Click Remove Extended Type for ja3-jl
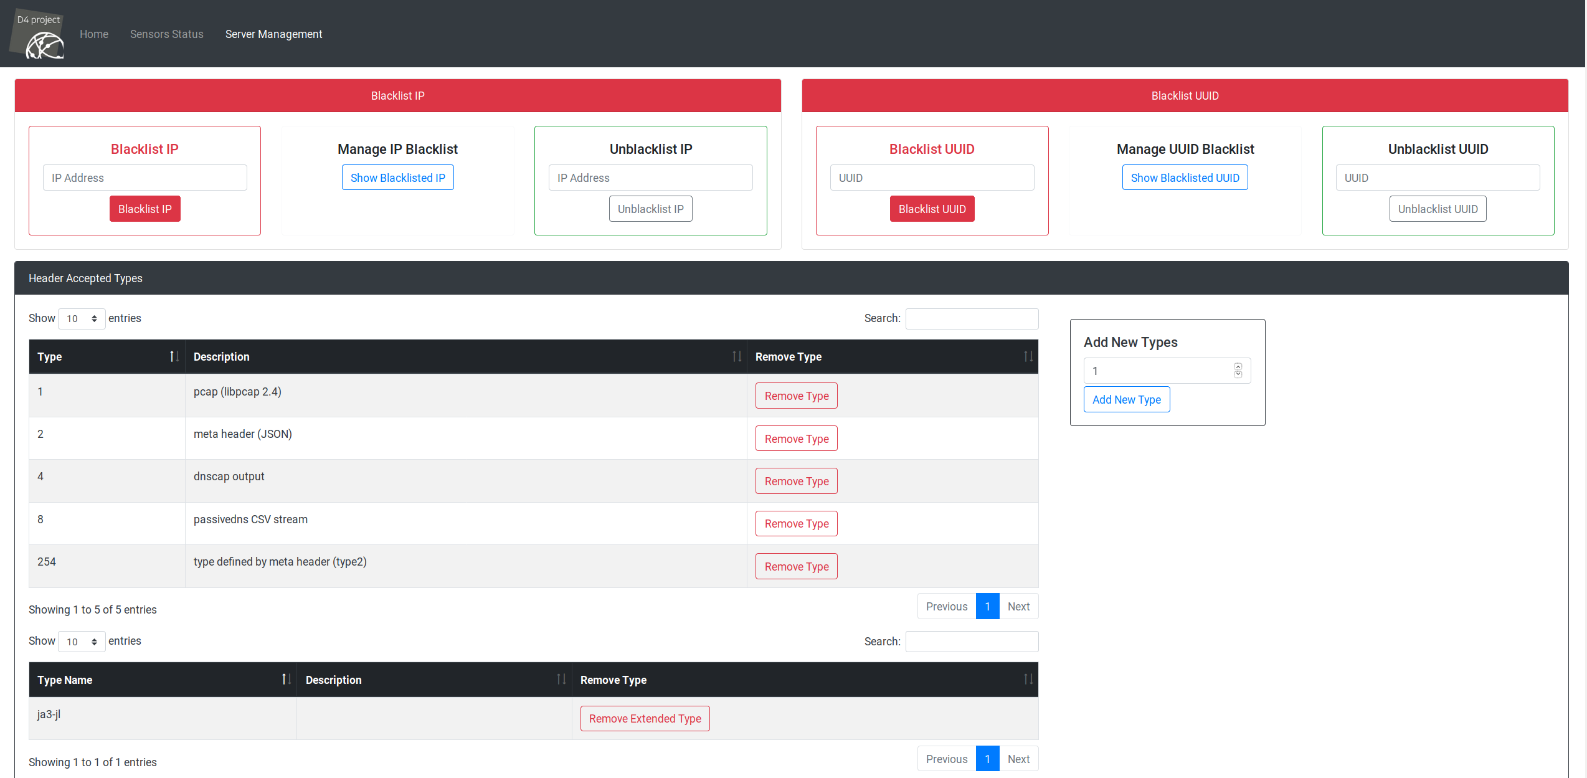 coord(645,718)
